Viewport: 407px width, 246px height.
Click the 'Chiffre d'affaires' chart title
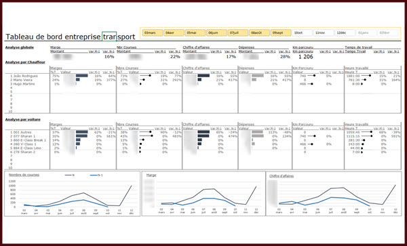282,176
